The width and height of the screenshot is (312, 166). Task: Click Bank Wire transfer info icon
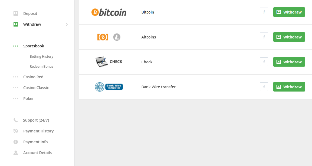[x=264, y=87]
